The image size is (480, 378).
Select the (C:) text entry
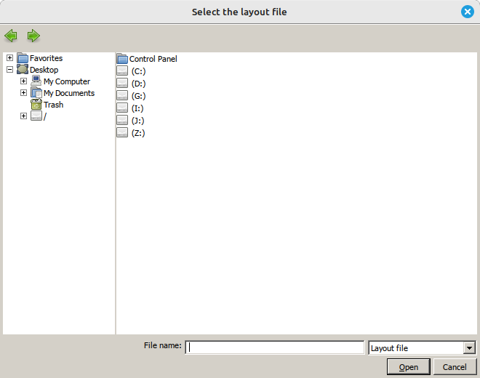pos(138,71)
